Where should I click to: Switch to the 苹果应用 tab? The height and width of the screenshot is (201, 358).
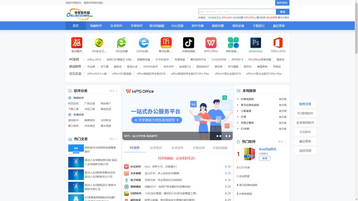[x=199, y=148]
